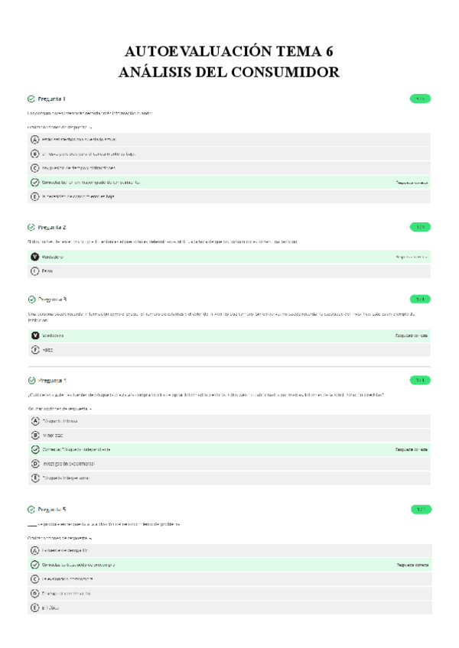The width and height of the screenshot is (459, 648).
Task: Select the F (Falso) option in Pregunta 2
Action: tap(35, 271)
